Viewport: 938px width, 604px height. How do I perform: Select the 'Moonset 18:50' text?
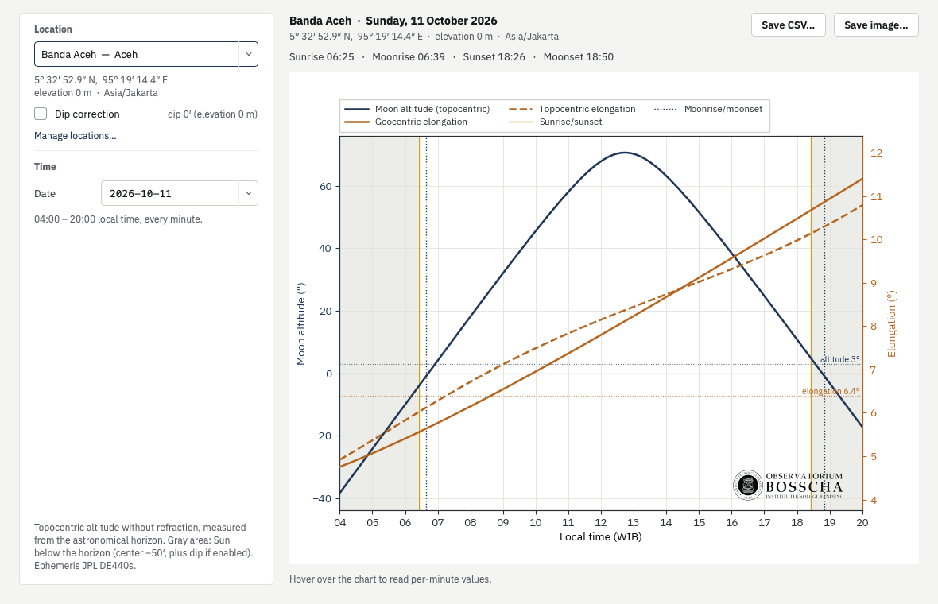pyautogui.click(x=579, y=56)
